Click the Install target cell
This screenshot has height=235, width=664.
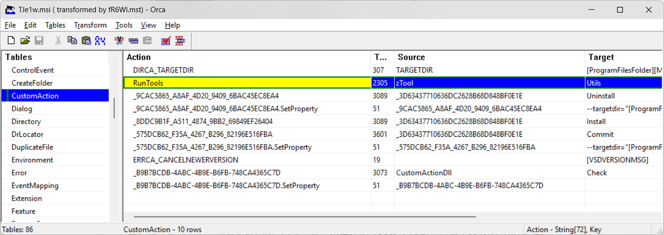click(x=624, y=121)
